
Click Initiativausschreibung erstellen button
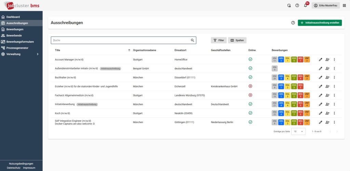[x=320, y=23]
